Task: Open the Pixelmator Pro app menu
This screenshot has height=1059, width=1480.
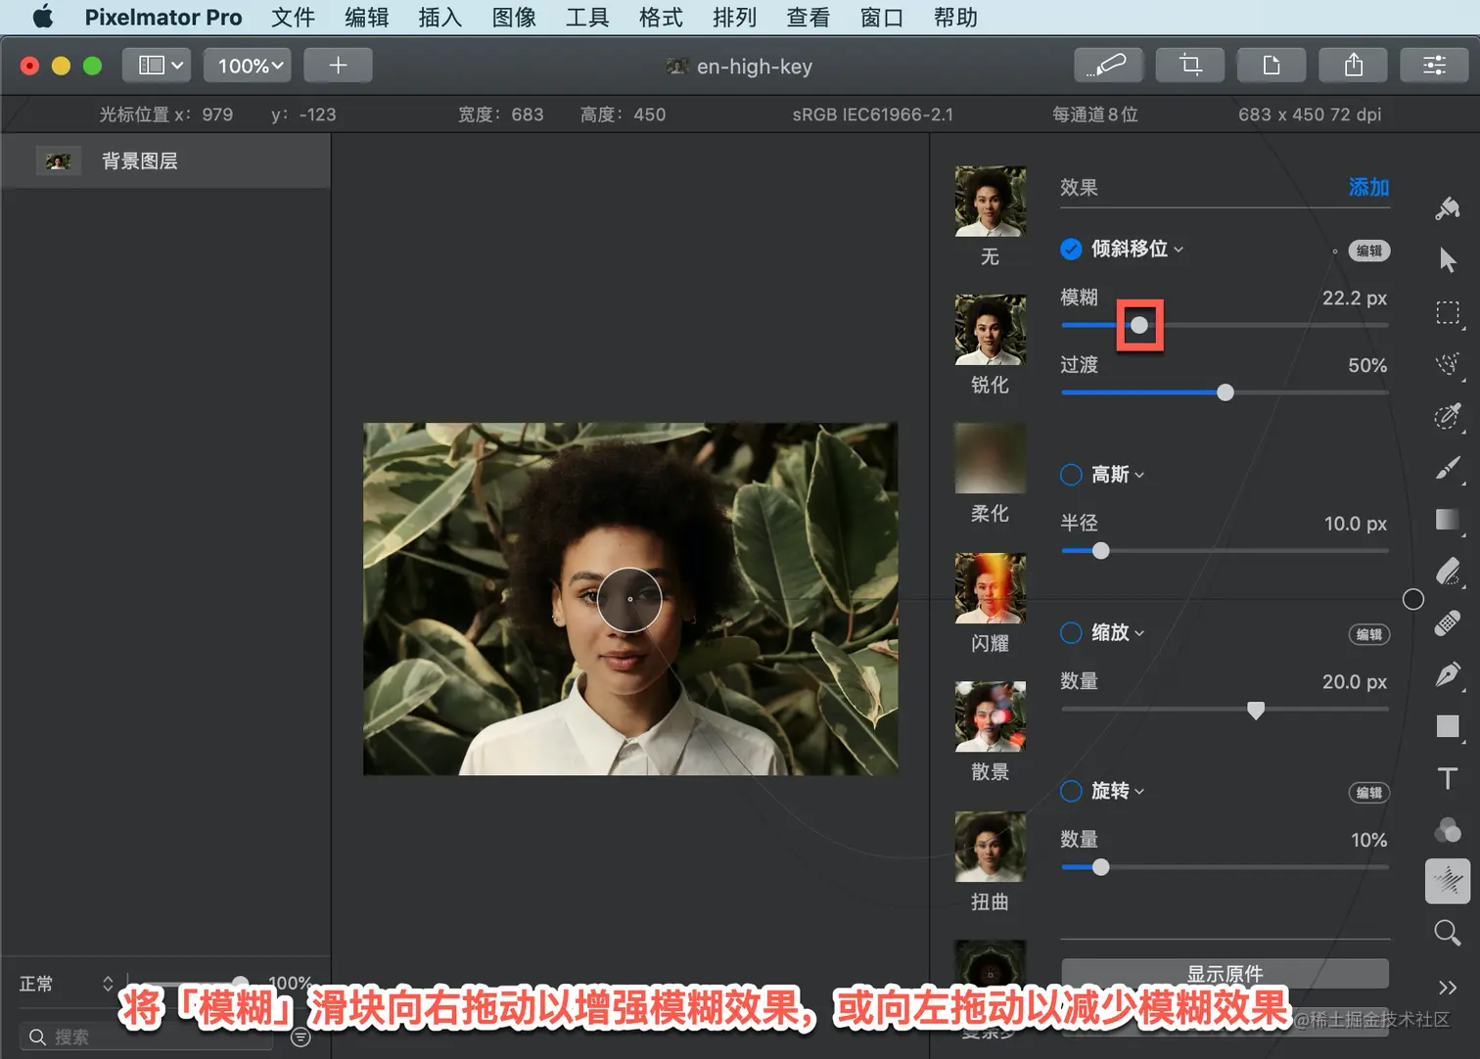Action: [163, 17]
